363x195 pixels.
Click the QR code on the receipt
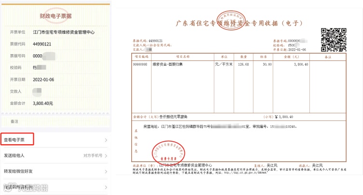click(x=334, y=40)
